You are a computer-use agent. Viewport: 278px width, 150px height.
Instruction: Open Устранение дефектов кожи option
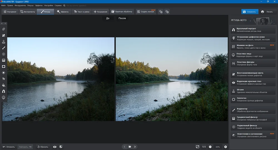[253, 38]
